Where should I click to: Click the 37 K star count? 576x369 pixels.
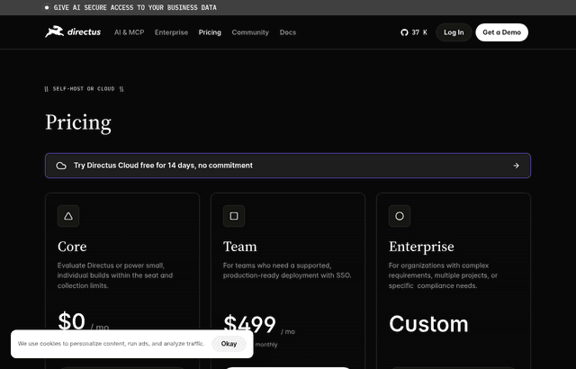pyautogui.click(x=419, y=32)
